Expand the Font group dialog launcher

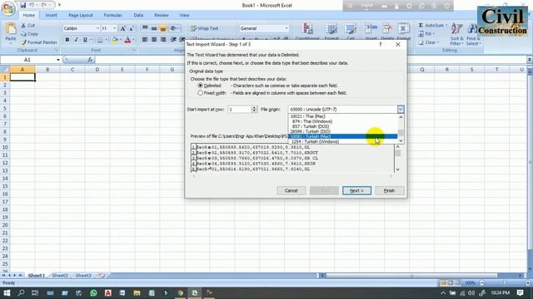click(x=134, y=50)
